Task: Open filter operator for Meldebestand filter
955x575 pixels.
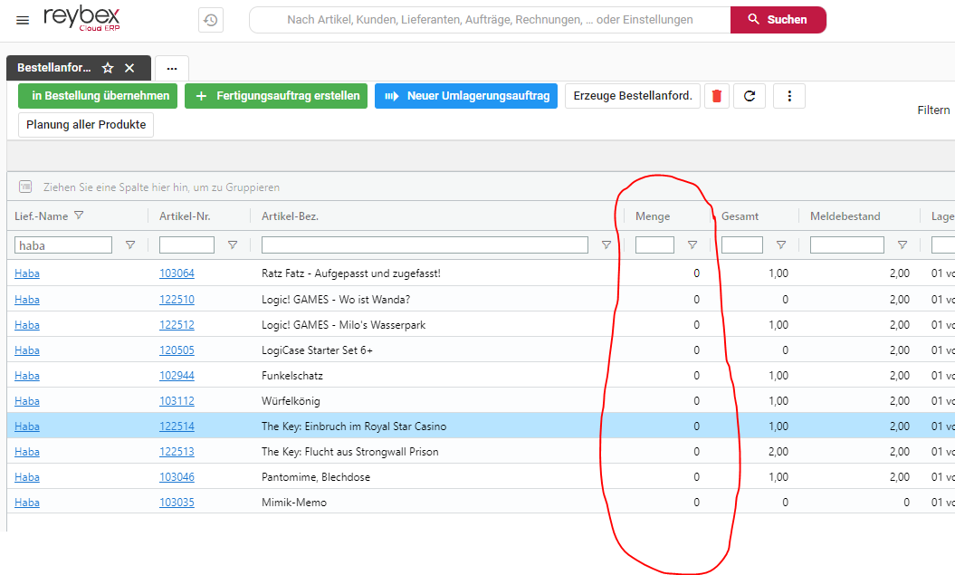Action: coord(902,244)
